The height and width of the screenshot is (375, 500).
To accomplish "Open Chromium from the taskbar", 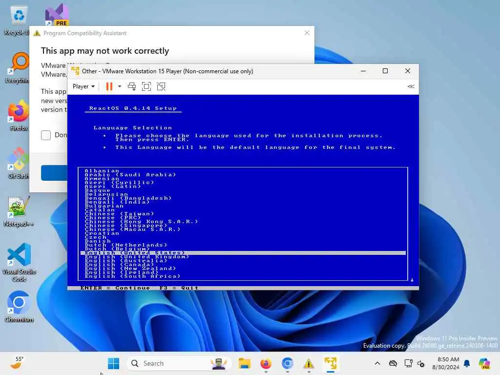I will tap(287, 363).
